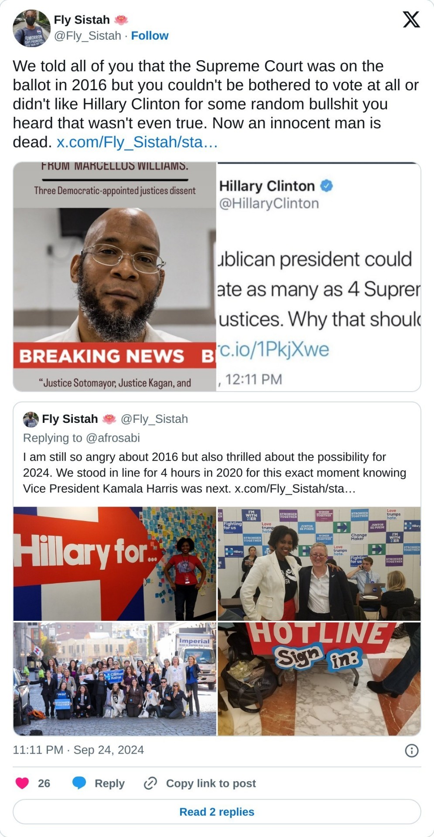The height and width of the screenshot is (837, 434).
Task: Open the Hotline Sign in photo
Action: [319, 679]
